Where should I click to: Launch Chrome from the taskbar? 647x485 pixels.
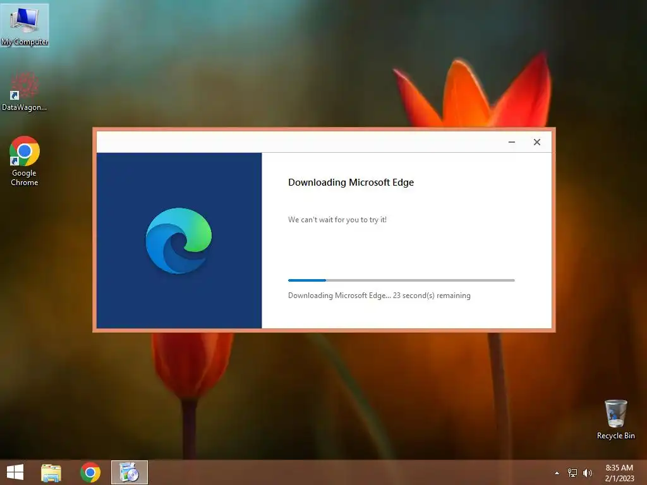coord(90,472)
